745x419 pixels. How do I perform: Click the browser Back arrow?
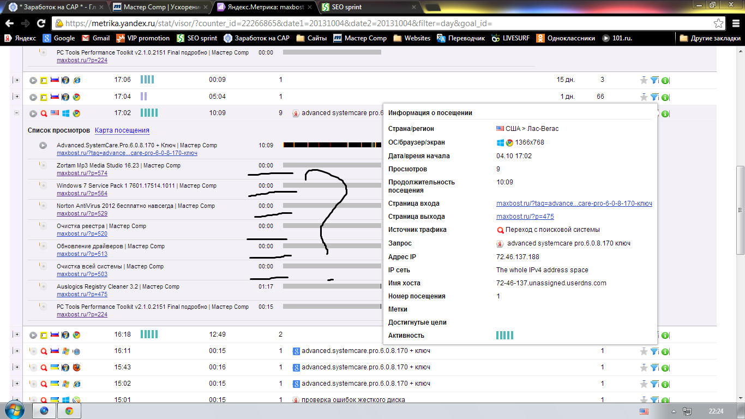pyautogui.click(x=9, y=23)
